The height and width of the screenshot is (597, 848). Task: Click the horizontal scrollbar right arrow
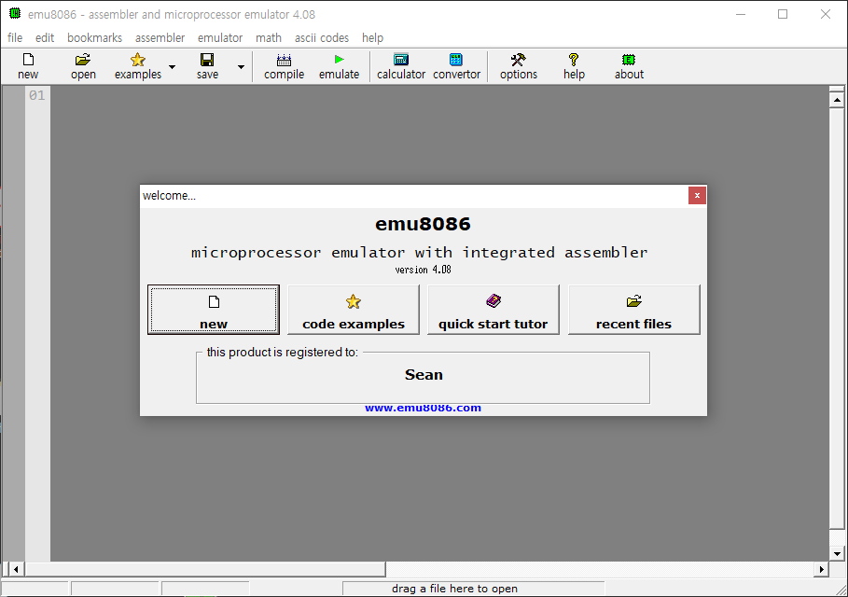click(822, 569)
